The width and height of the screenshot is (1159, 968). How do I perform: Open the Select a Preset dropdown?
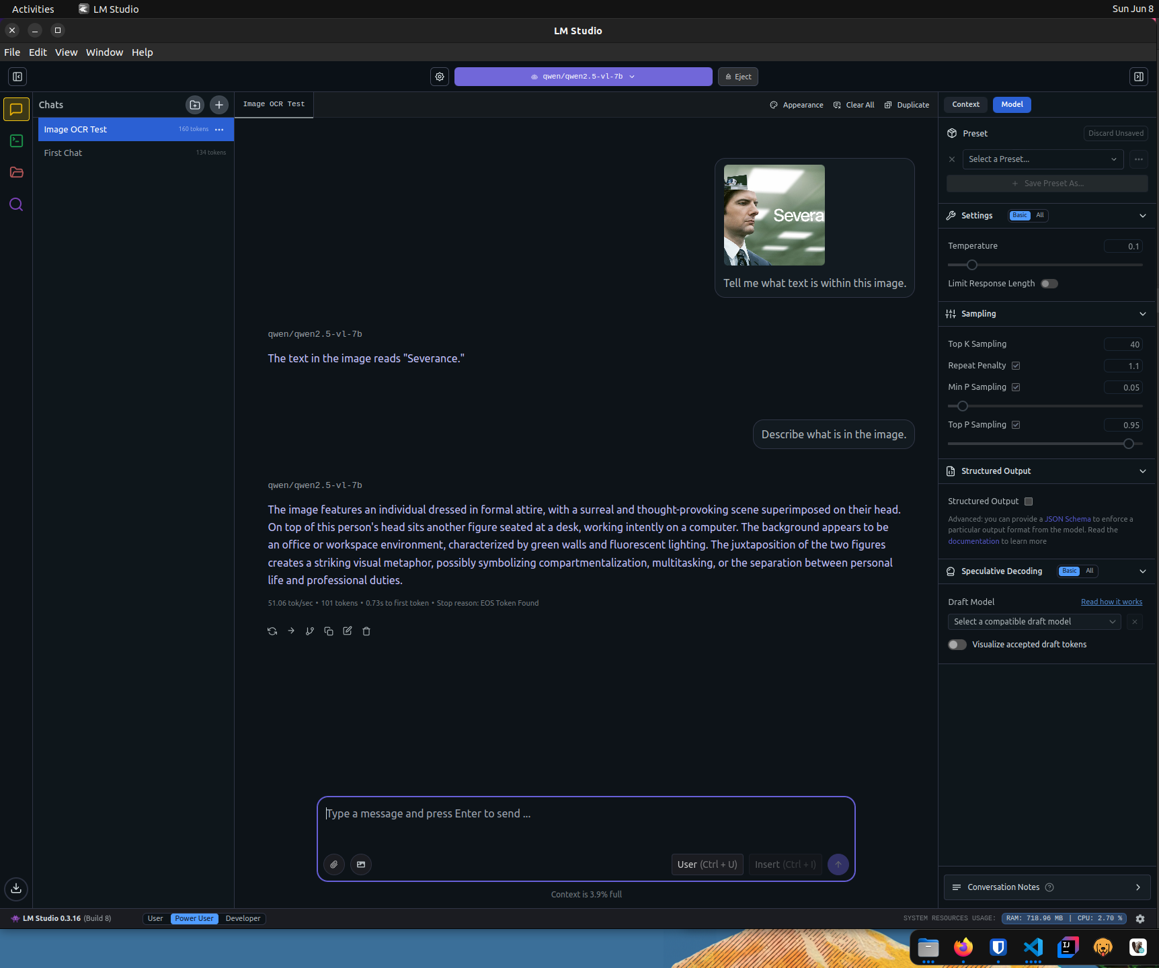(1042, 159)
